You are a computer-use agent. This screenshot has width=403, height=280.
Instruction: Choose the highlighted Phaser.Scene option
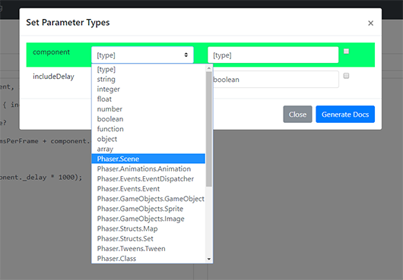pos(148,159)
